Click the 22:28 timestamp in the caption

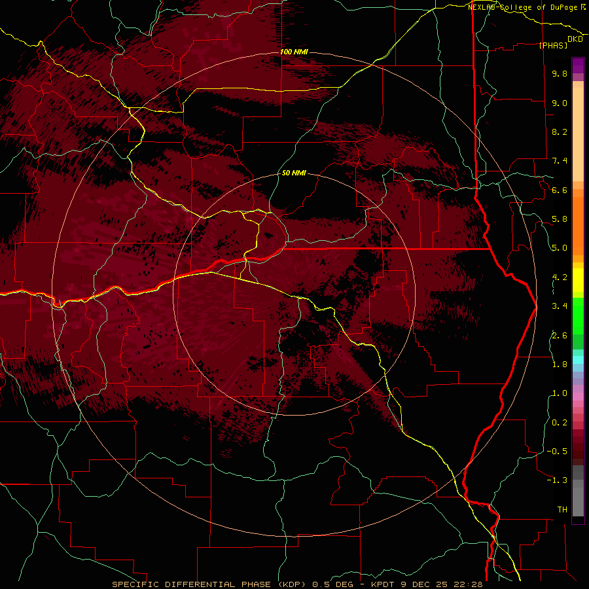click(469, 584)
